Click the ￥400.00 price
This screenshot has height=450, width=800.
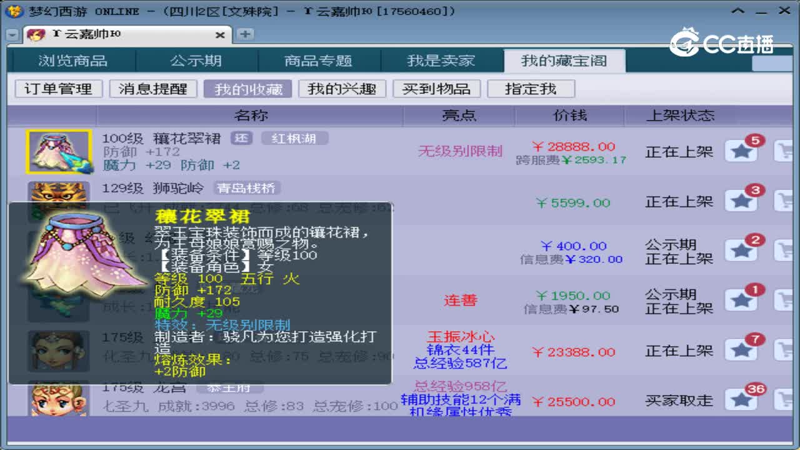click(x=573, y=246)
